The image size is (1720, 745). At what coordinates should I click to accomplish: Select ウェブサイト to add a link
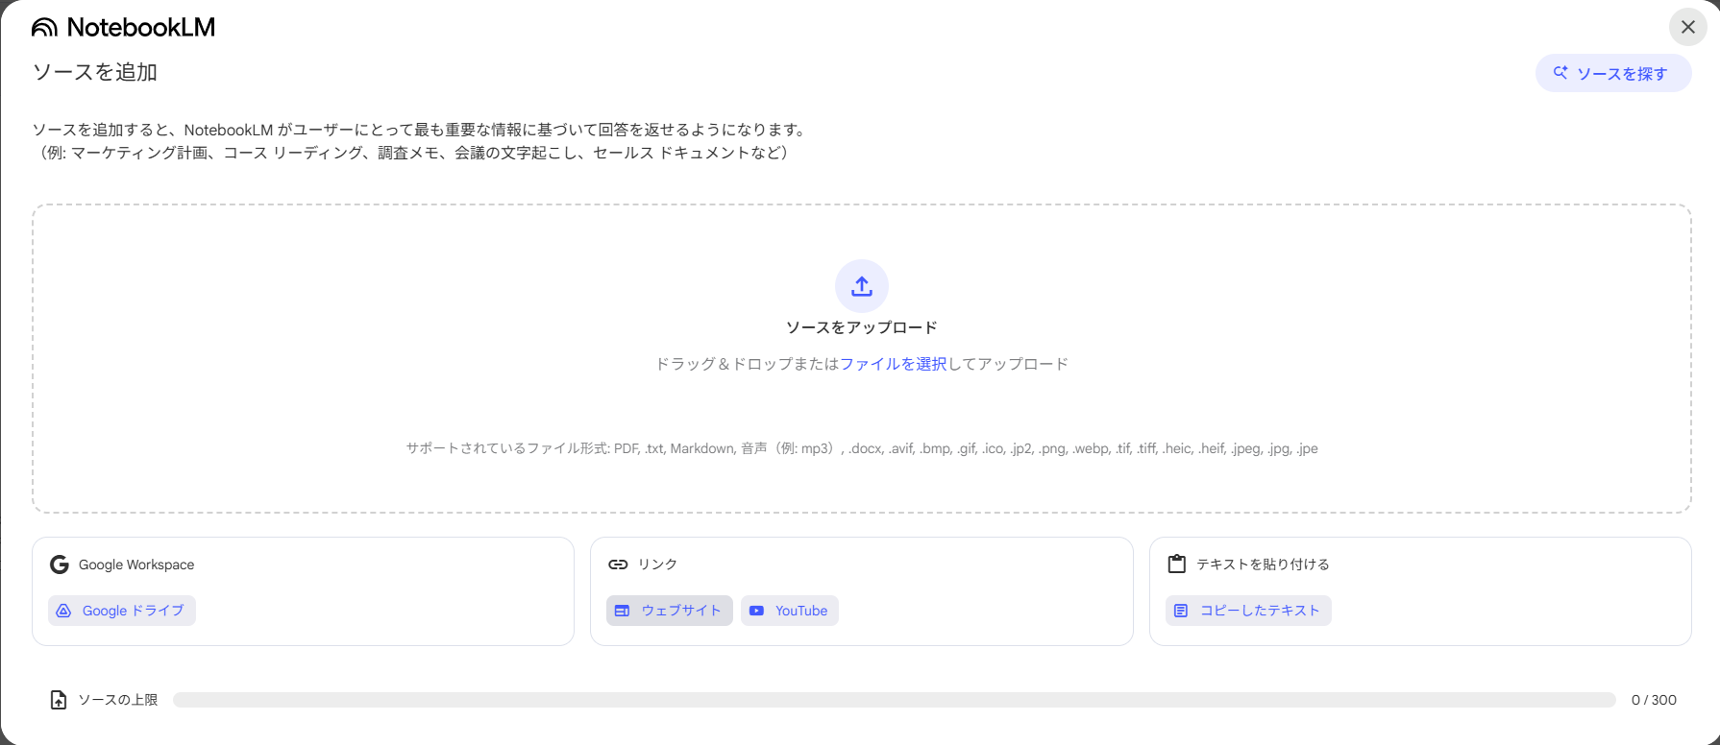click(x=670, y=611)
